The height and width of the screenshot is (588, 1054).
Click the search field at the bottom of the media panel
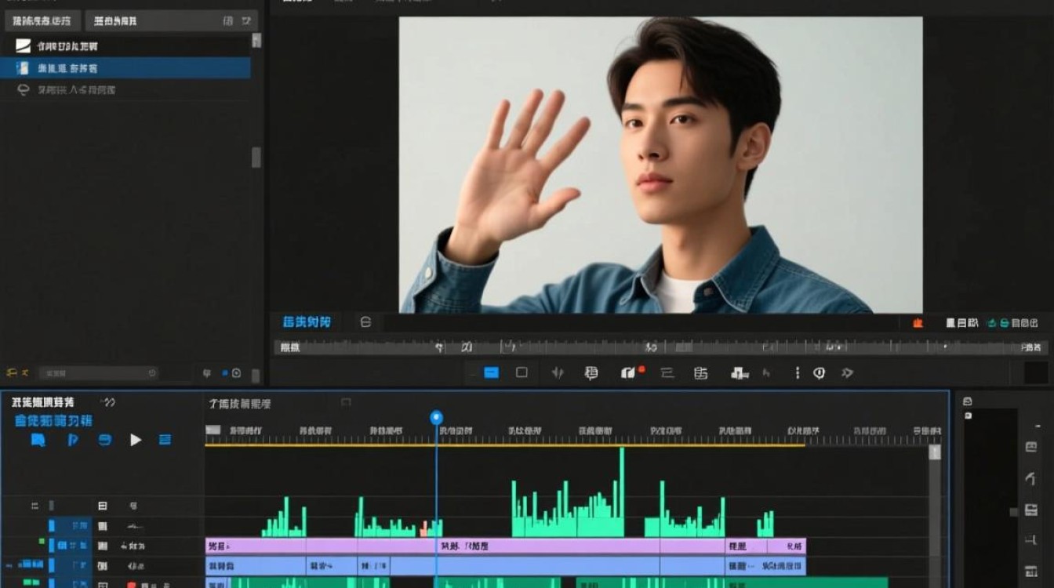(99, 373)
